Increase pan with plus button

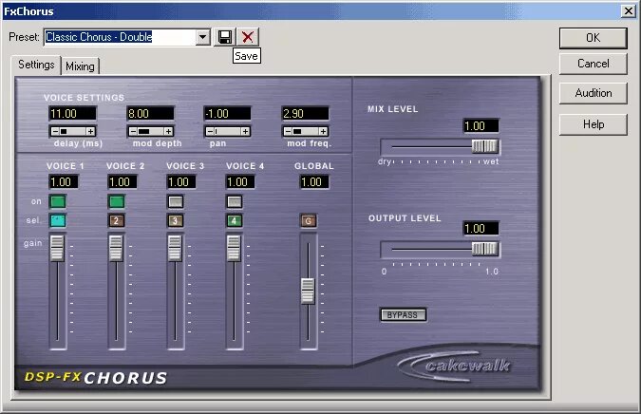245,132
